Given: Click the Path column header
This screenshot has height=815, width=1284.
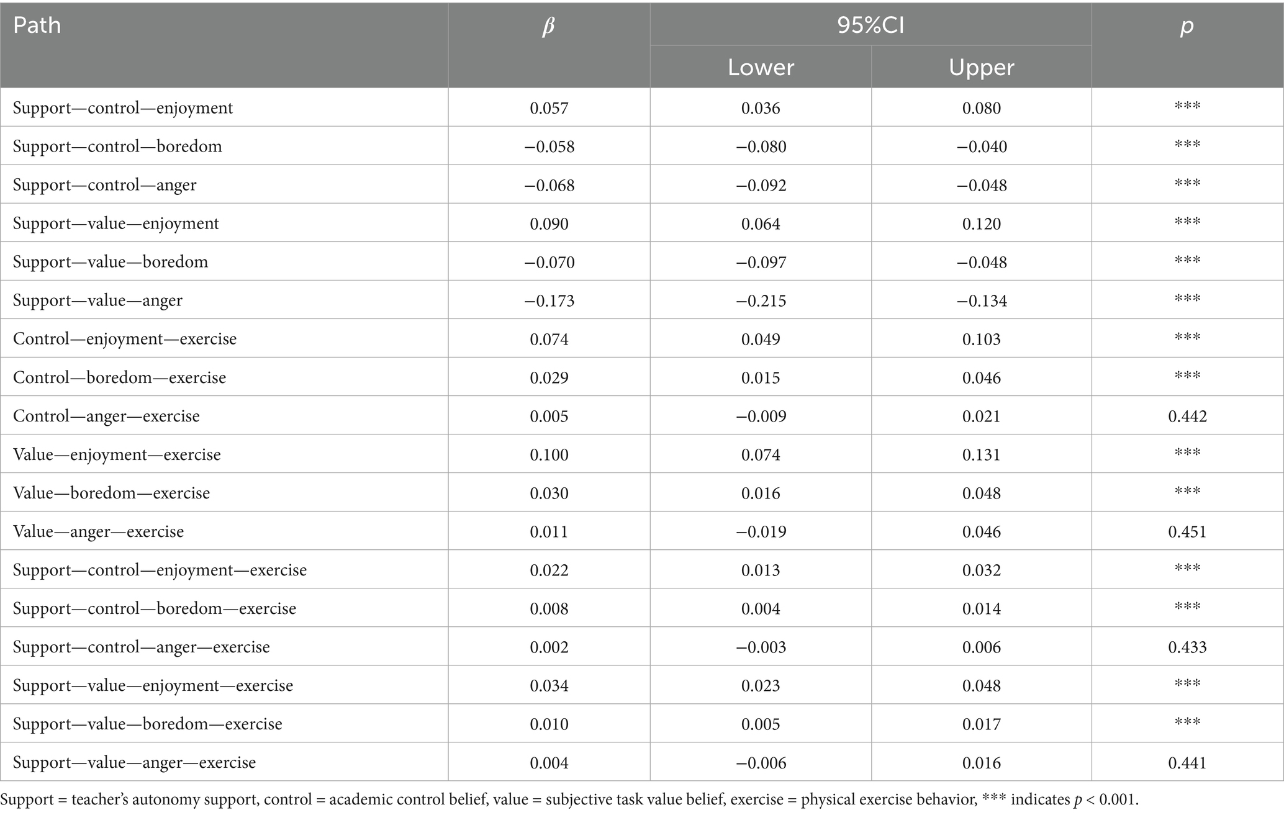Looking at the screenshot, I should coord(37,25).
